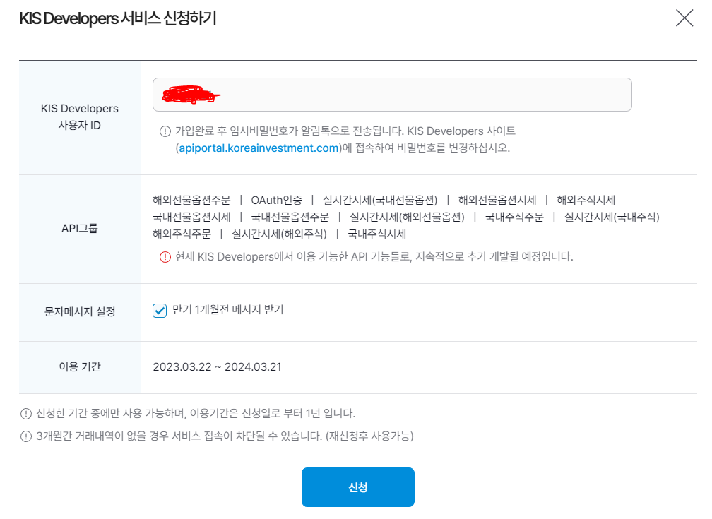Click the blue 신청 button

pyautogui.click(x=358, y=487)
